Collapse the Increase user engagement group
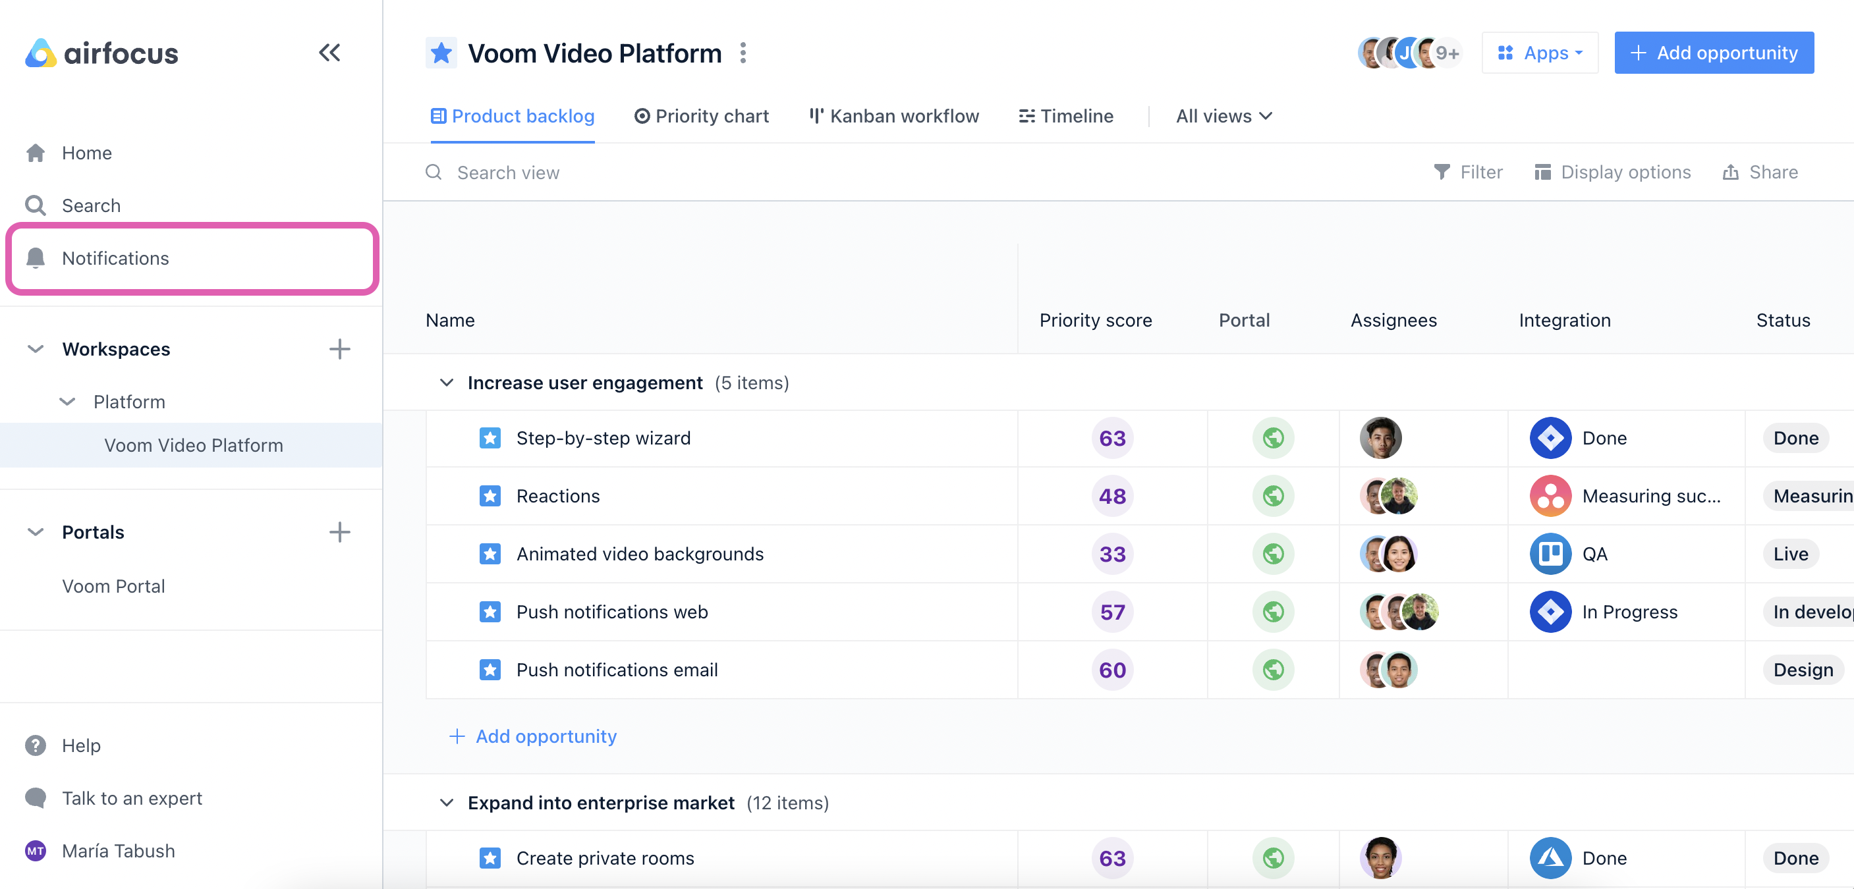Image resolution: width=1854 pixels, height=889 pixels. coord(447,383)
